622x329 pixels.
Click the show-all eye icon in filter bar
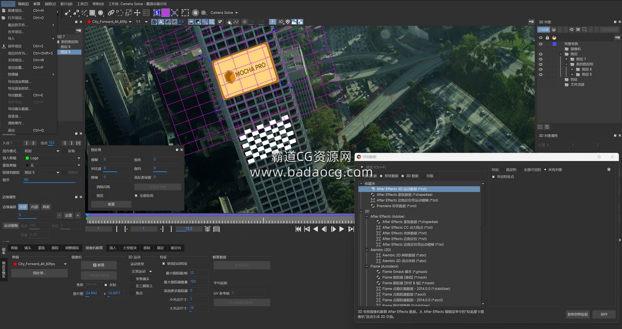tap(571, 29)
